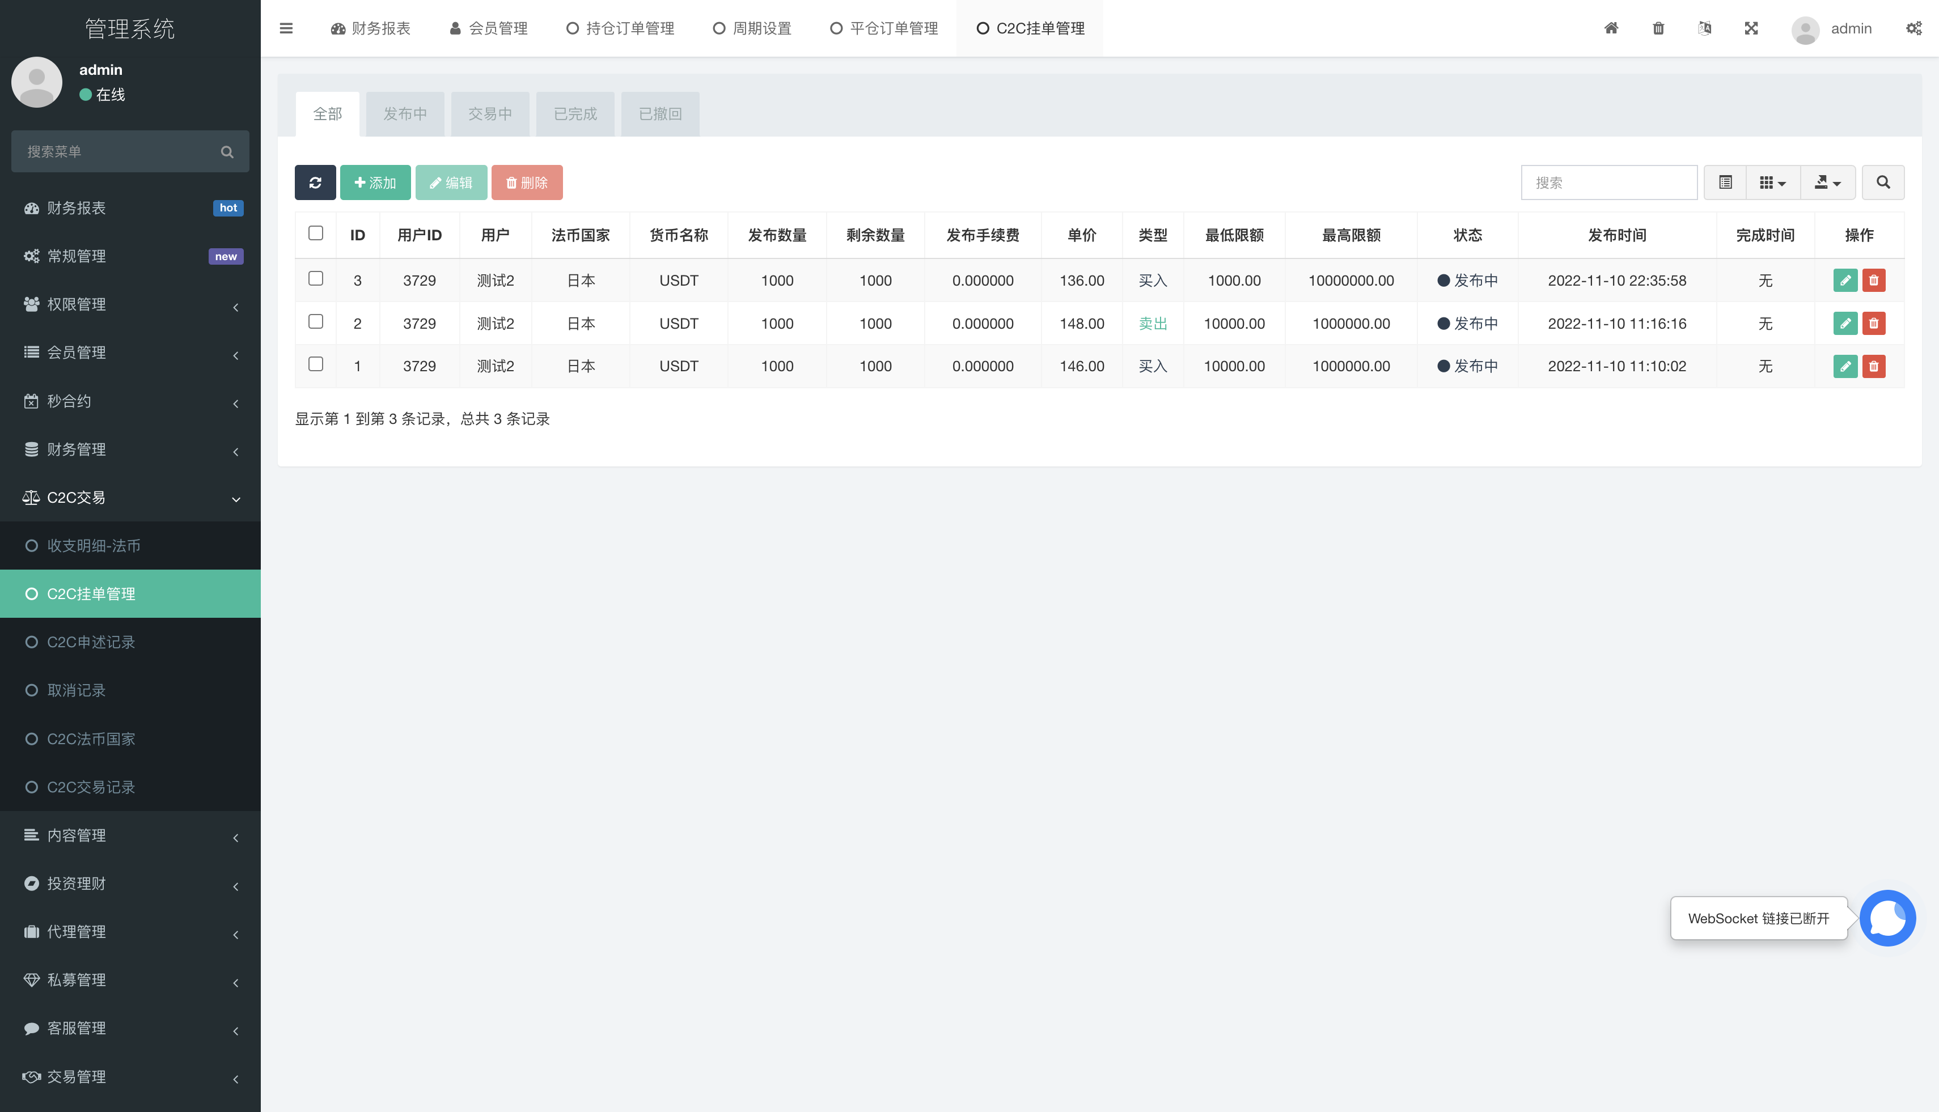The height and width of the screenshot is (1112, 1939).
Task: Check the checkbox for order ID 3
Action: tap(316, 279)
